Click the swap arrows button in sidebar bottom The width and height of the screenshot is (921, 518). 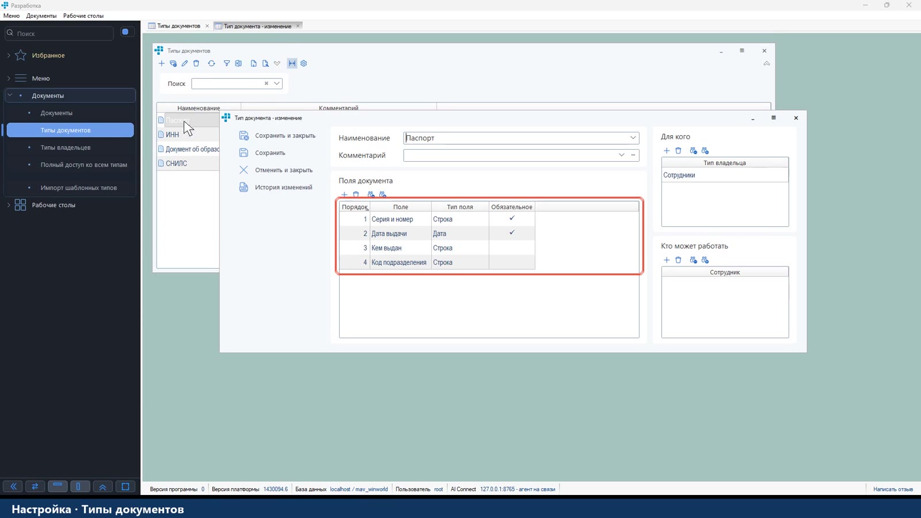click(35, 486)
